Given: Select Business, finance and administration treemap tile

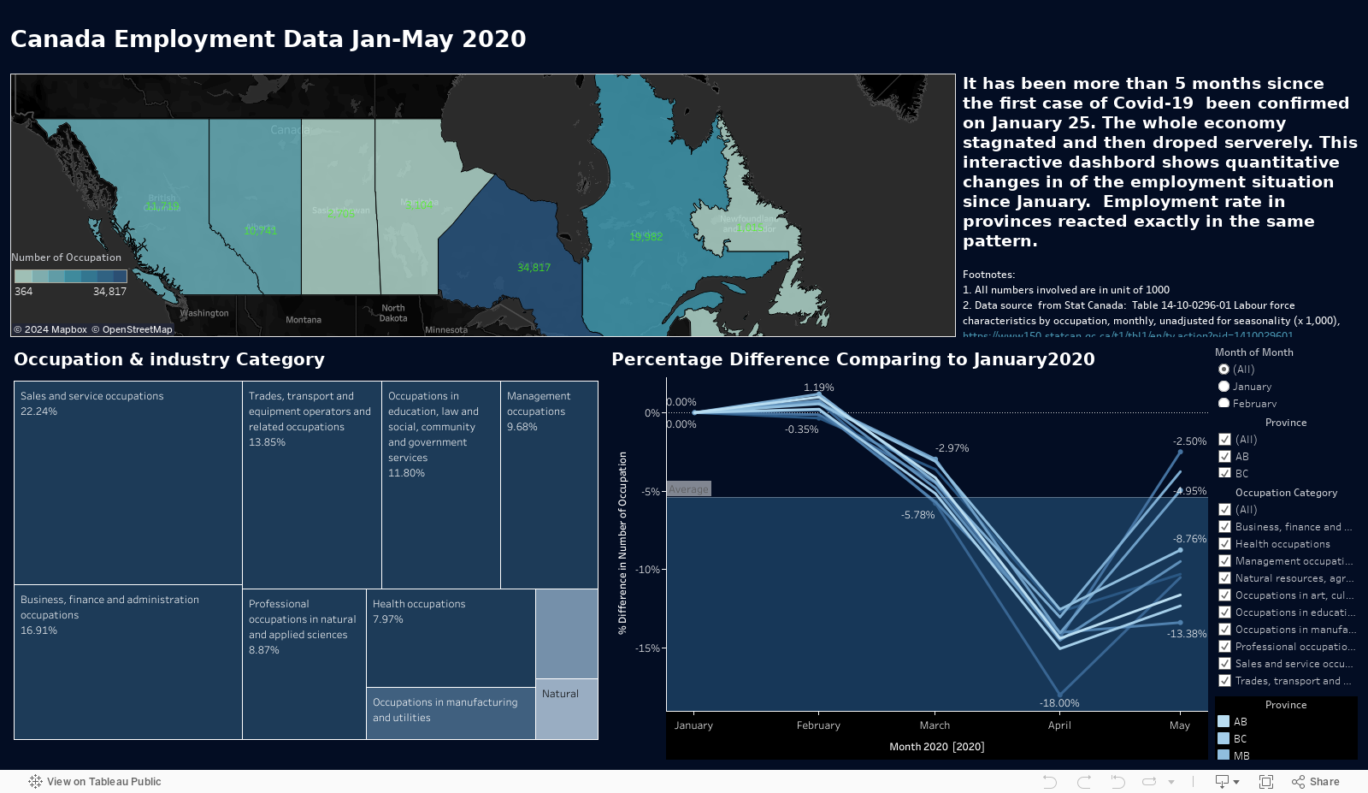Looking at the screenshot, I should [128, 662].
